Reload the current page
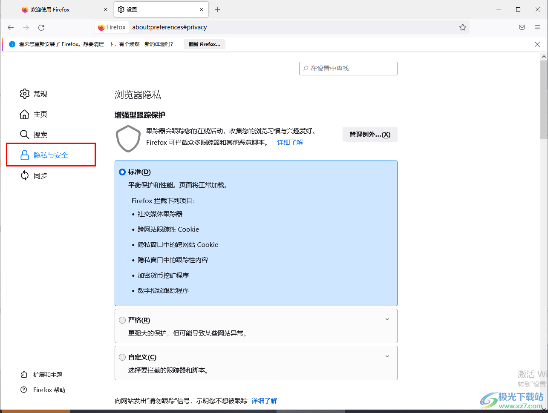The image size is (548, 413). click(41, 27)
